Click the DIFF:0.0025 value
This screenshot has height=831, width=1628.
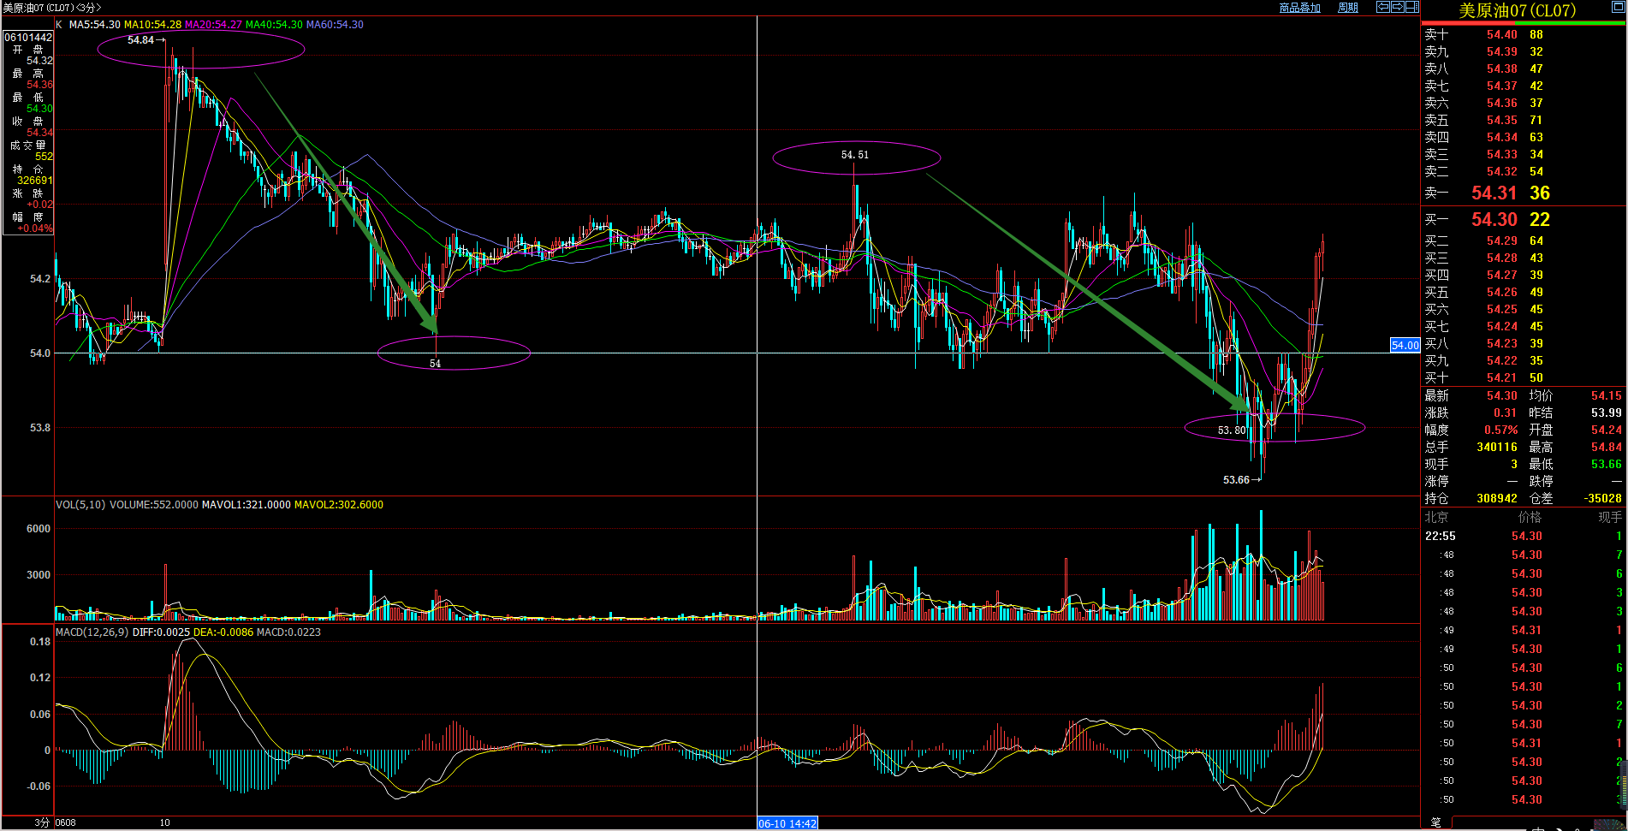(x=161, y=632)
